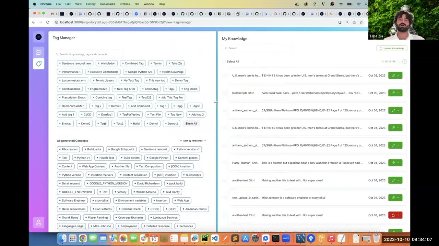Expand dropdown arrow on buildscripts 3.txt button
439x246 pixels.
point(398,93)
